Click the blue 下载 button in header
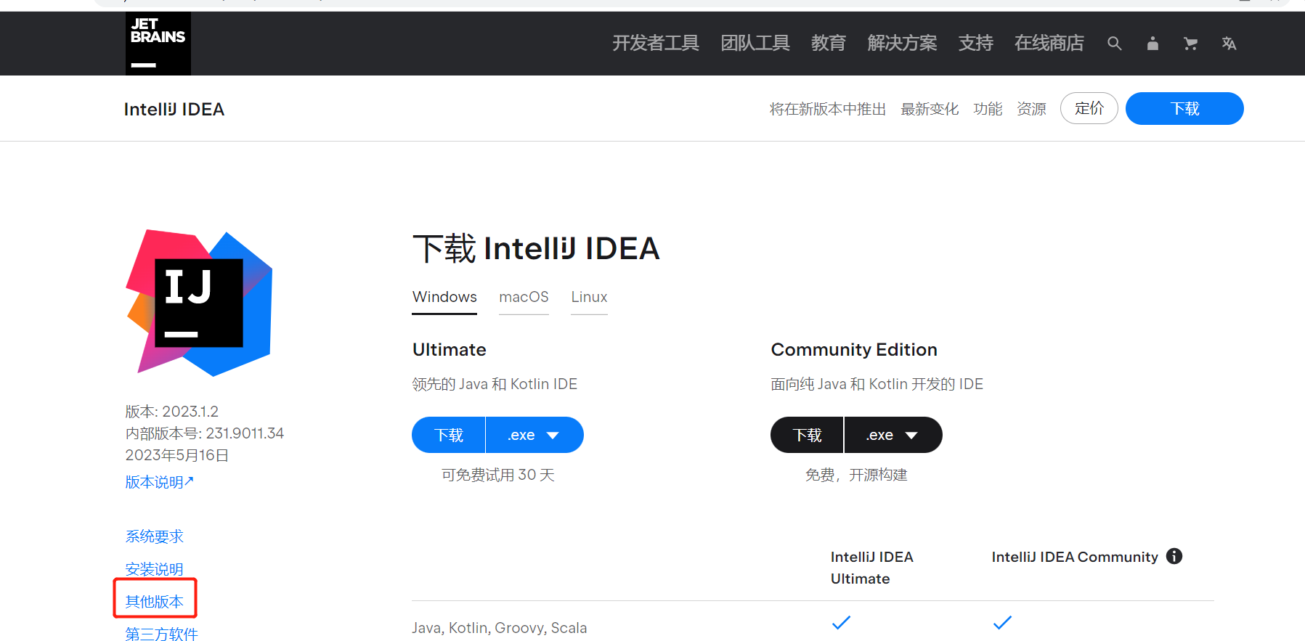Viewport: 1305px width, 641px height. pyautogui.click(x=1184, y=108)
